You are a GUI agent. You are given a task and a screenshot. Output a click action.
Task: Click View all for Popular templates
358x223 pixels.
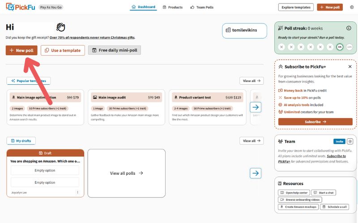point(251,81)
